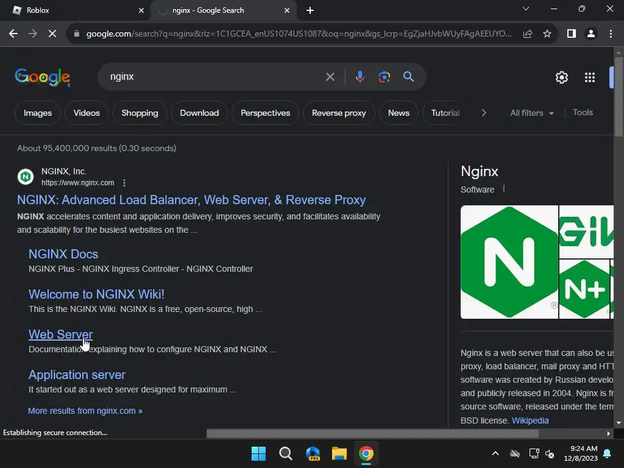Click the vertical scrollbar thumb
The image size is (624, 468).
click(x=619, y=97)
